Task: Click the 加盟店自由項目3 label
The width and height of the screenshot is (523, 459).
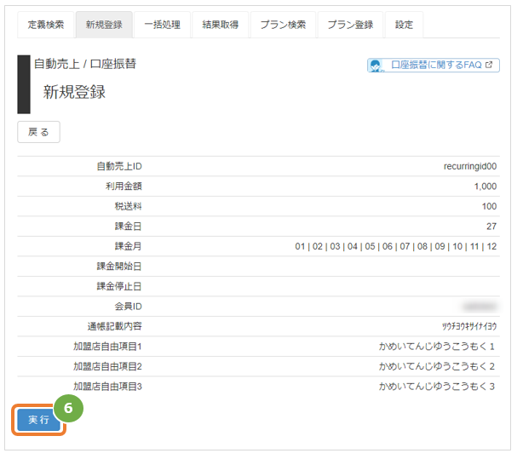Action: [x=107, y=387]
